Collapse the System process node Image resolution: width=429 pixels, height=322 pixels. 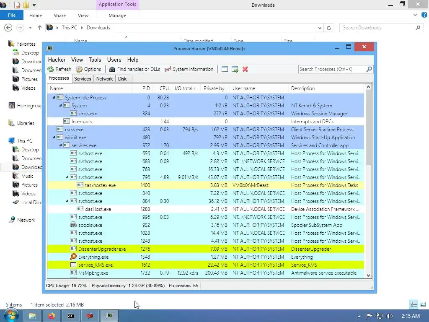(60, 105)
